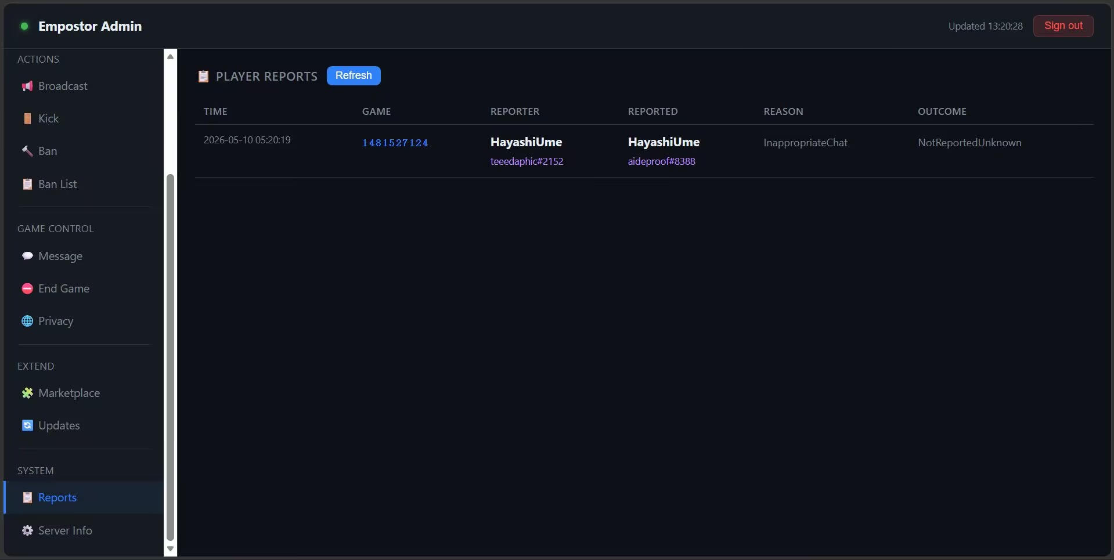Click the sidebar scrollbar down arrow
This screenshot has width=1114, height=560.
(170, 548)
